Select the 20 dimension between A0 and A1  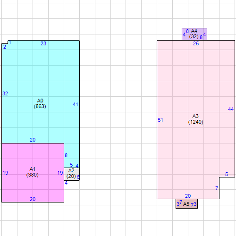[33, 140]
